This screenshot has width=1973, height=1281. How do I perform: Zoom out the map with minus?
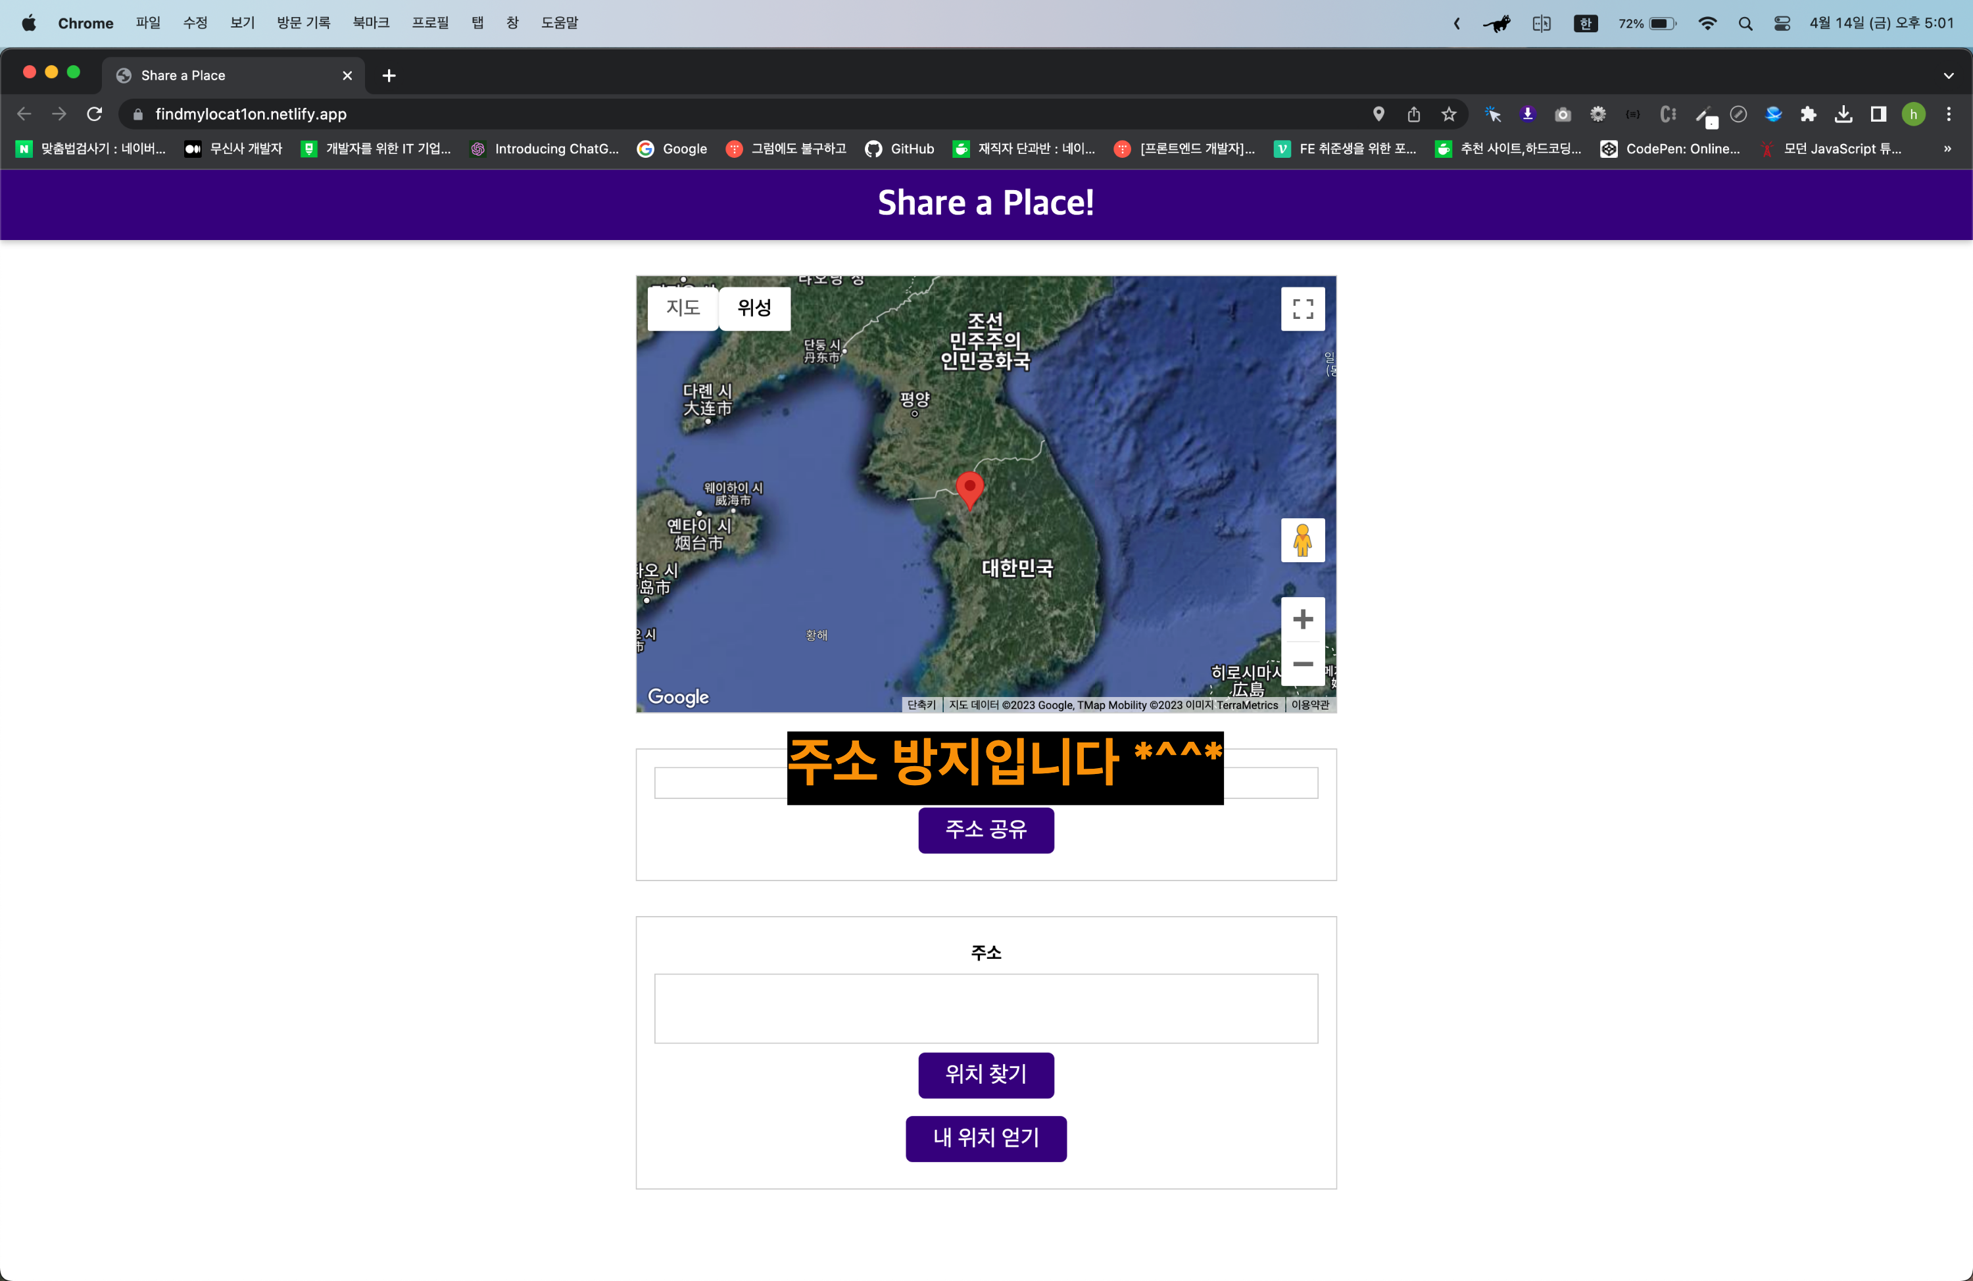[x=1302, y=664]
